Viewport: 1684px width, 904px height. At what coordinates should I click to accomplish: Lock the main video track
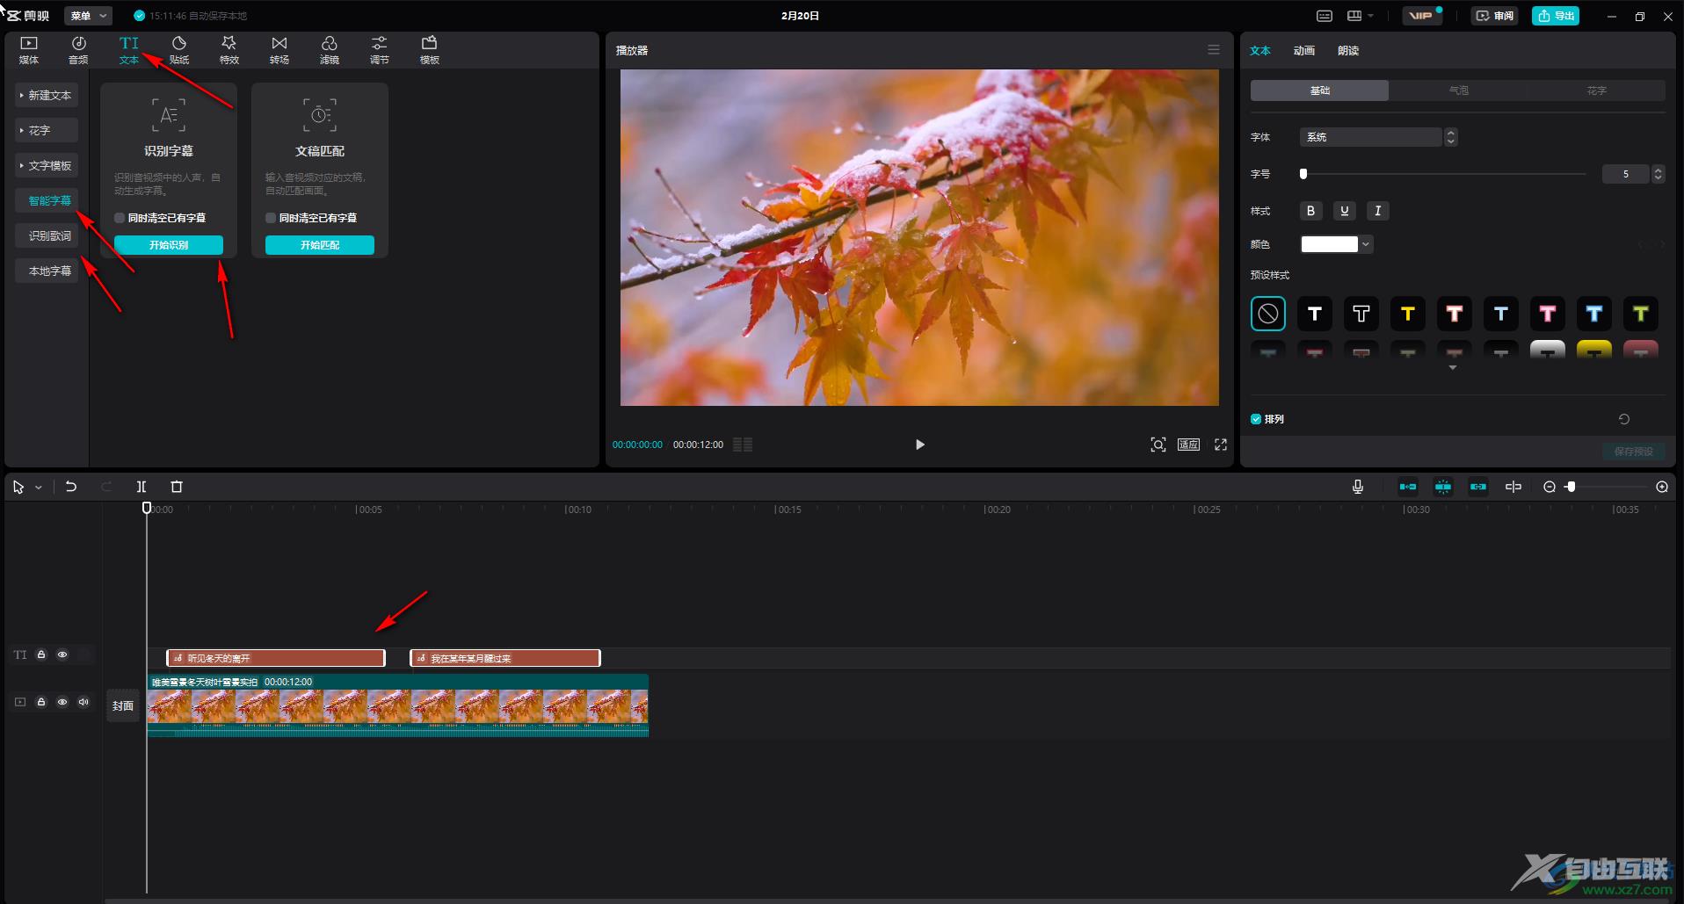(41, 702)
